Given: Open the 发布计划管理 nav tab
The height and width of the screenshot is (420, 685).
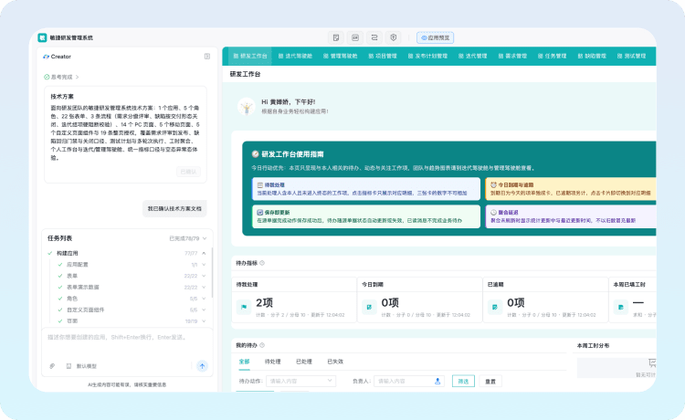Looking at the screenshot, I should click(x=427, y=56).
